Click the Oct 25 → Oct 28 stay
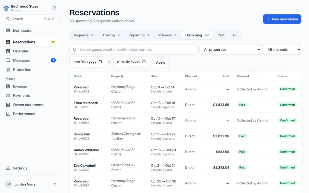Viewport: 309px width, 193px height. click(x=163, y=181)
